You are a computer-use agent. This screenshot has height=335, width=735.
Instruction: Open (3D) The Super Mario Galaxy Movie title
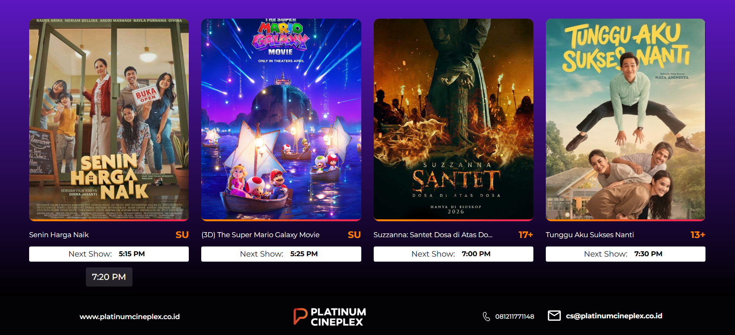(x=260, y=235)
